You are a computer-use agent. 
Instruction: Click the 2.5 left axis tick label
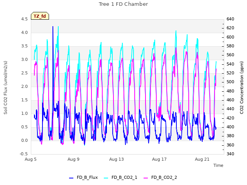(24, 73)
